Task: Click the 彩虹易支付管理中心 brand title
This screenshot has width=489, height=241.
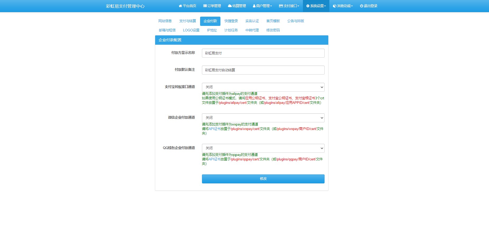Action: (x=125, y=6)
